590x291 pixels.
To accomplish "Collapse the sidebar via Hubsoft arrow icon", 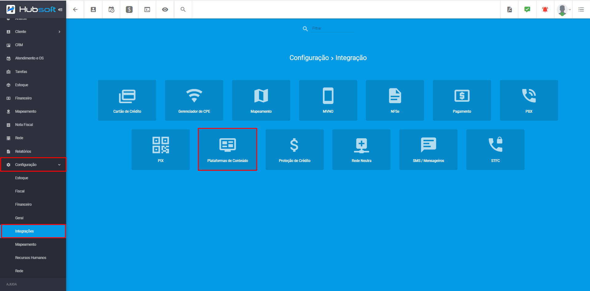I will pyautogui.click(x=60, y=10).
